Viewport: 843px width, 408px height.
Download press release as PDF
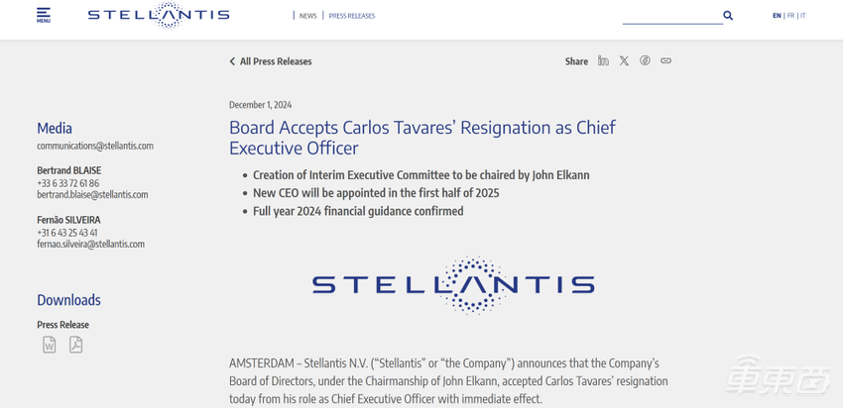75,345
